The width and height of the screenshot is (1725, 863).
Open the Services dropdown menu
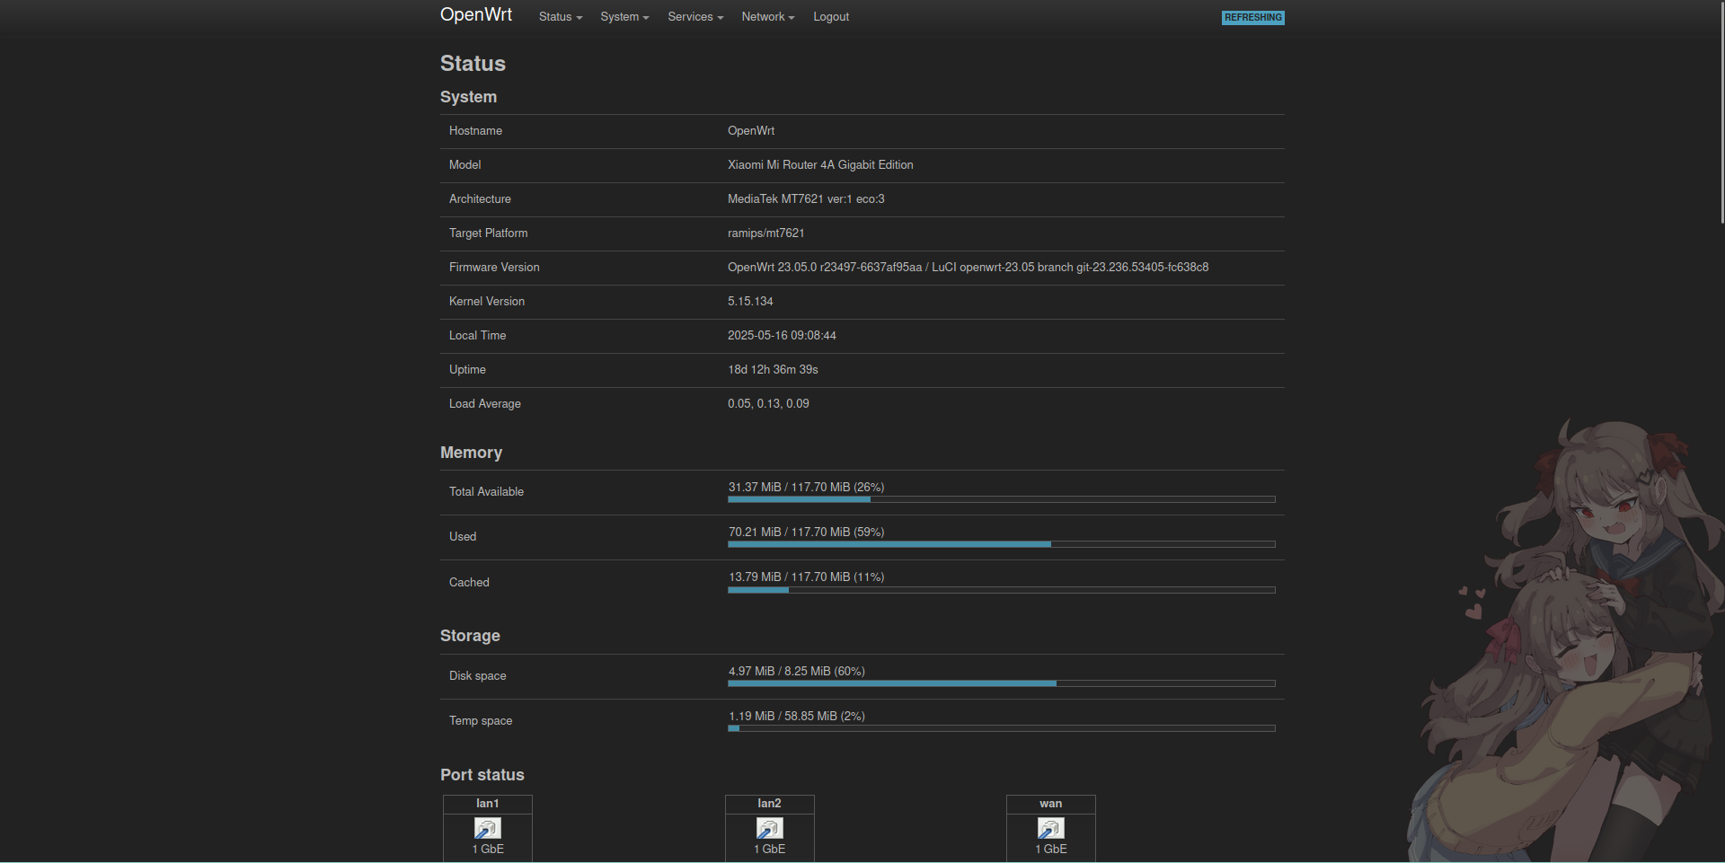pyautogui.click(x=694, y=17)
